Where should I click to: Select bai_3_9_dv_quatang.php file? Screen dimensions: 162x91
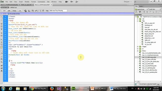[x=150, y=72]
